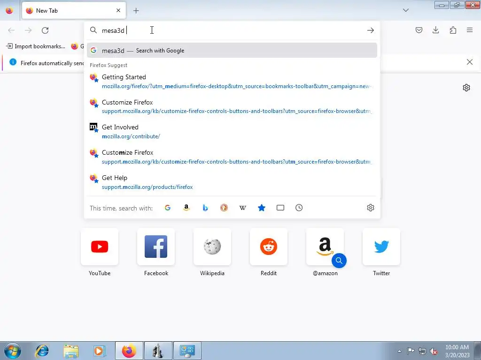Click the blue search badge on the Amazon tile
This screenshot has height=360, width=481.
[x=339, y=261]
